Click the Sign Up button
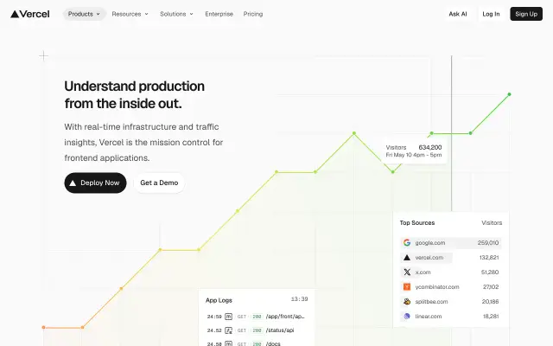Image resolution: width=553 pixels, height=346 pixels. pyautogui.click(x=526, y=14)
